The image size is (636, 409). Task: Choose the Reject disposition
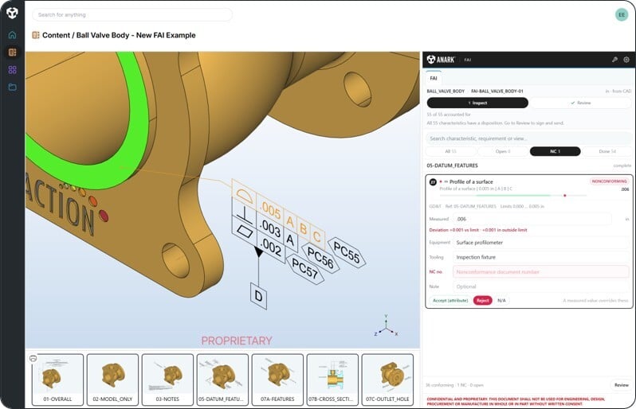(x=483, y=301)
